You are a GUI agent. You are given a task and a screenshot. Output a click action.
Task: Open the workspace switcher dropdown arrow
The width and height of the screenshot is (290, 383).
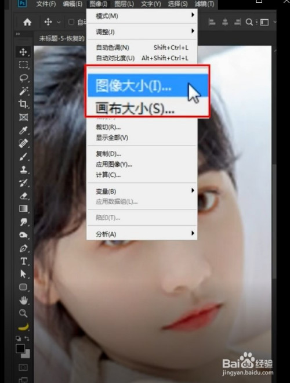274,22
